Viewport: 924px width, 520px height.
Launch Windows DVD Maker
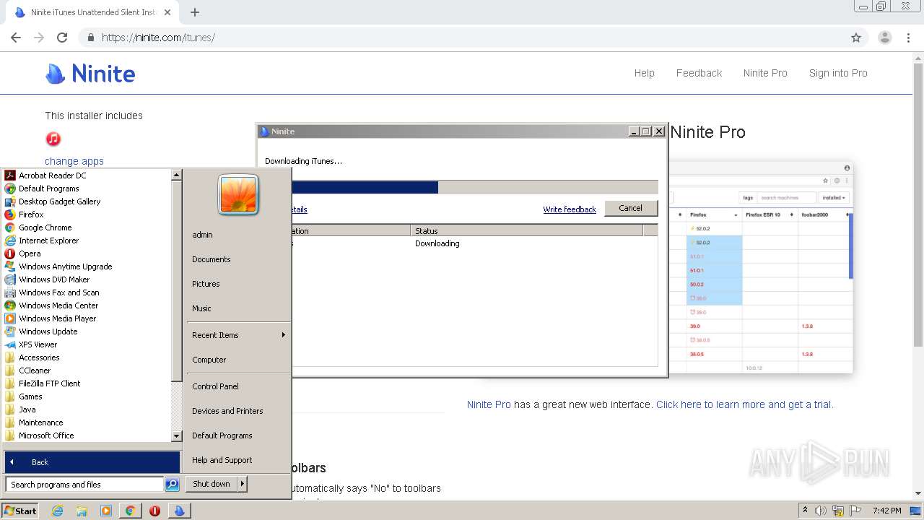pyautogui.click(x=54, y=279)
